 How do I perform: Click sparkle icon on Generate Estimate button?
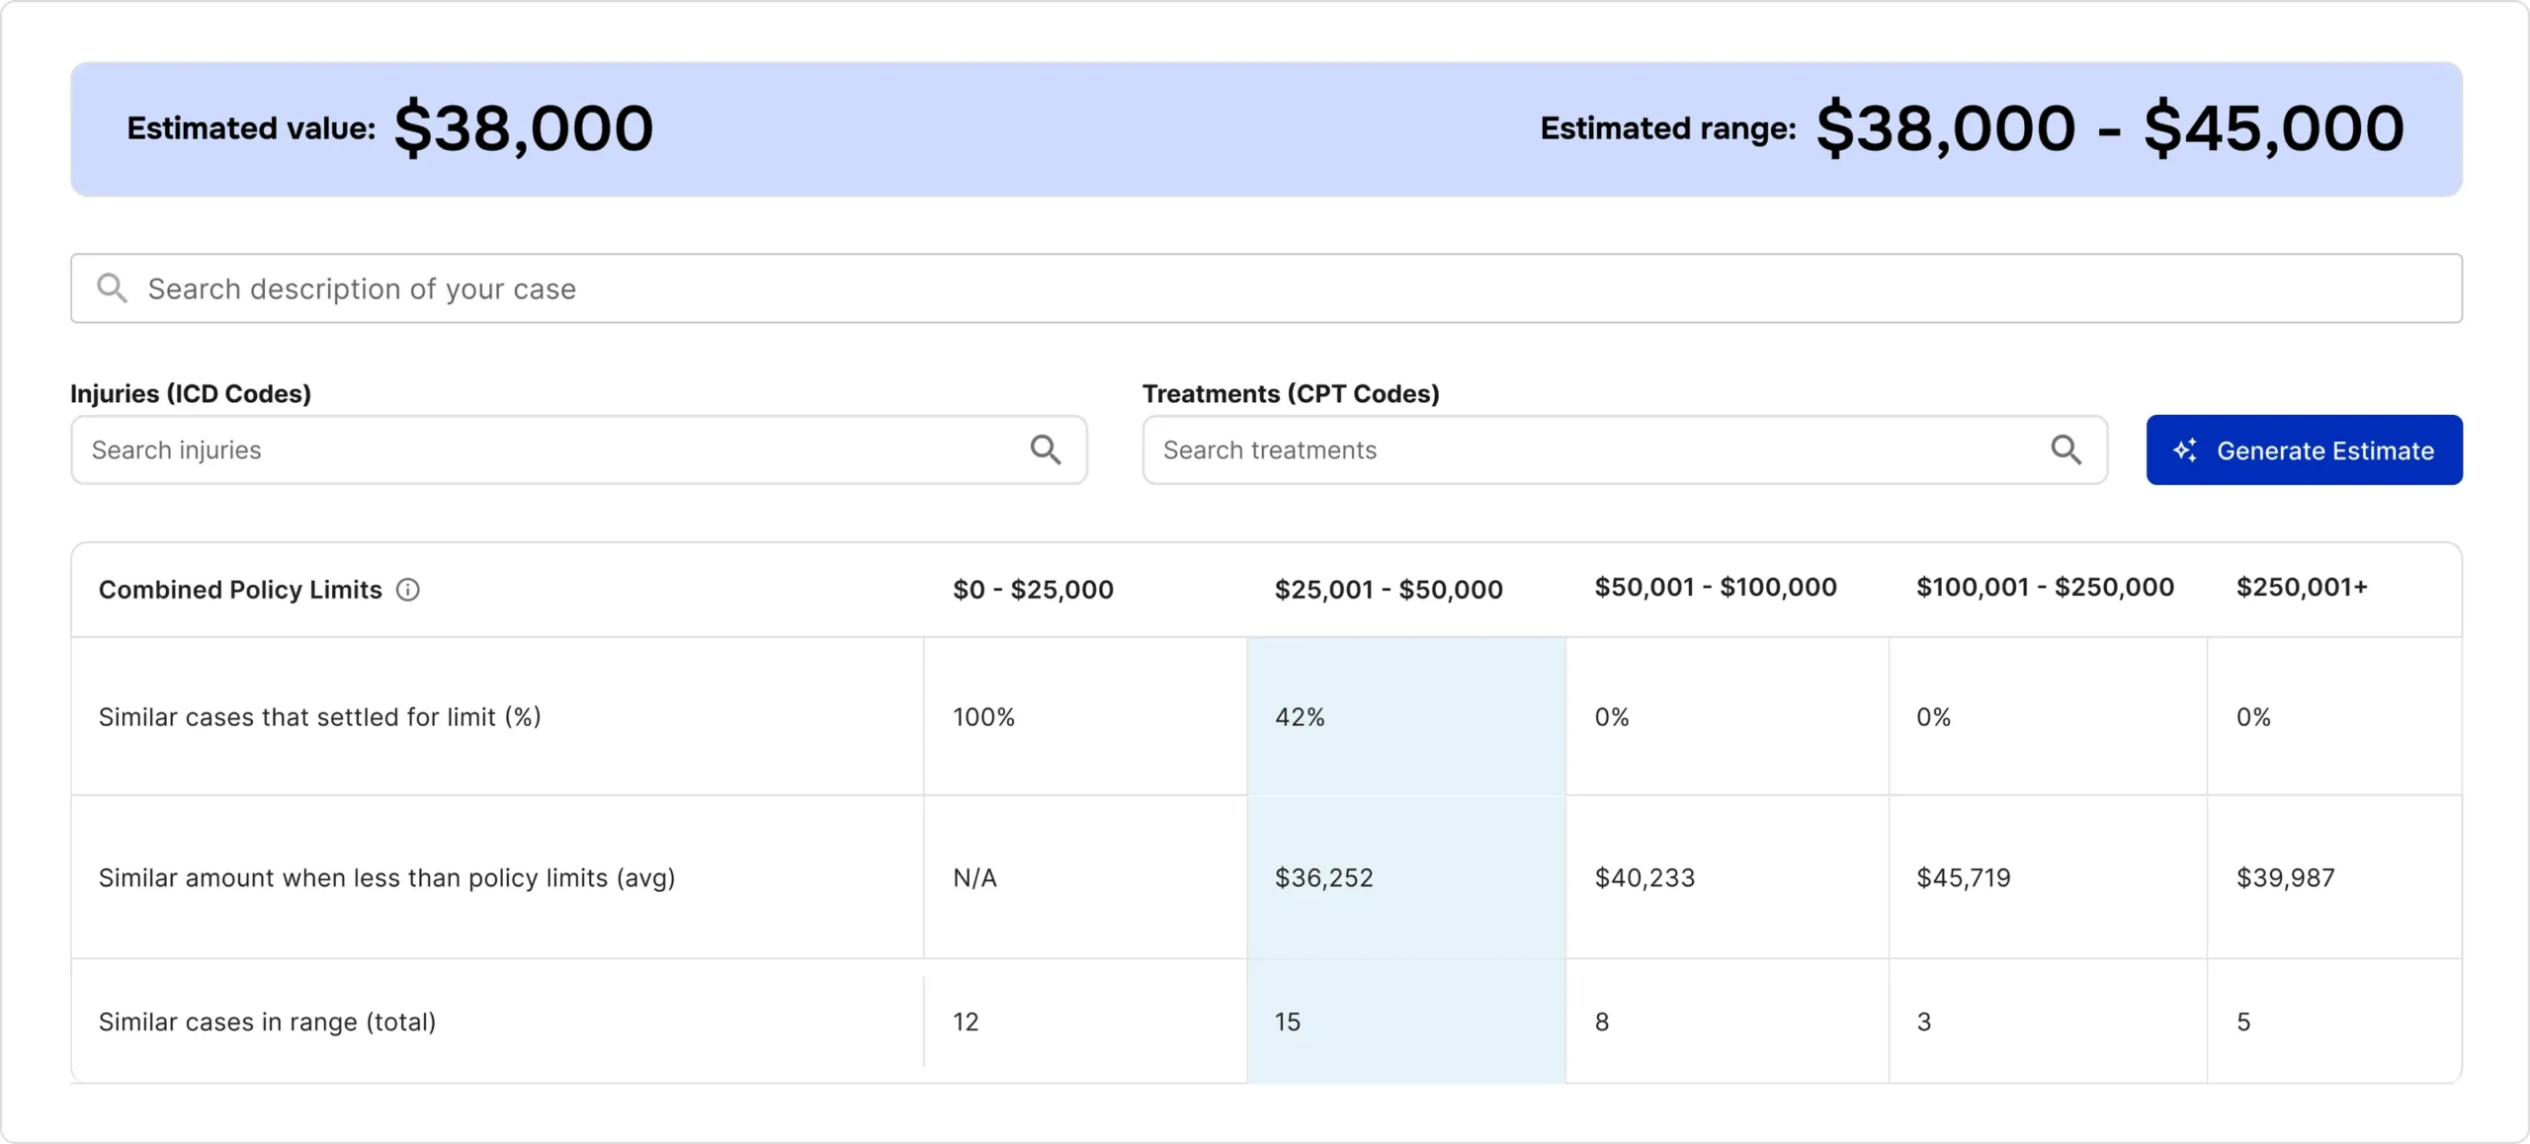2185,450
